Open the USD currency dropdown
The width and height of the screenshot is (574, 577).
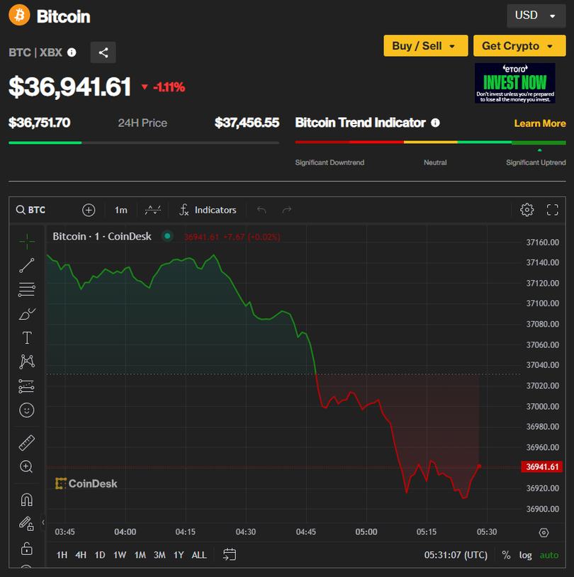(x=536, y=16)
